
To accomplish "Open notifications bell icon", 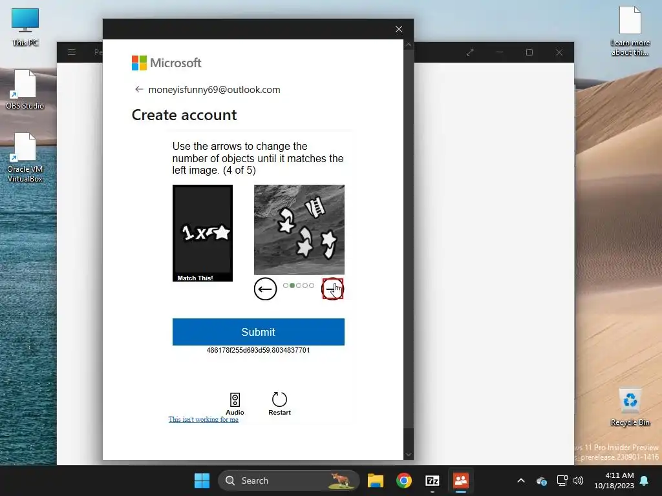I will 645,480.
